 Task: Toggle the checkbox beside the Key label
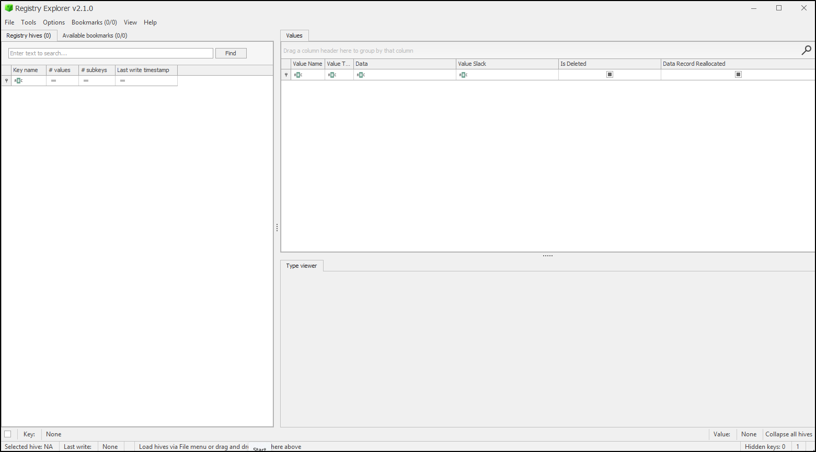click(7, 434)
